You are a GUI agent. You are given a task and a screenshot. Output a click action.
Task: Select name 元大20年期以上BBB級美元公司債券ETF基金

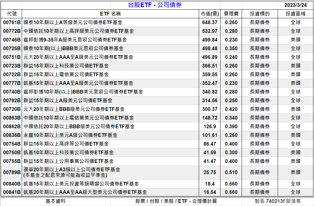(74, 109)
